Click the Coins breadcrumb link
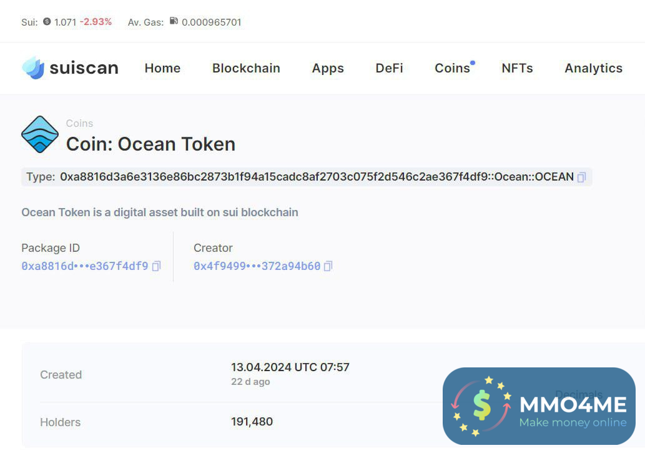Image resolution: width=645 pixels, height=453 pixels. [x=79, y=123]
